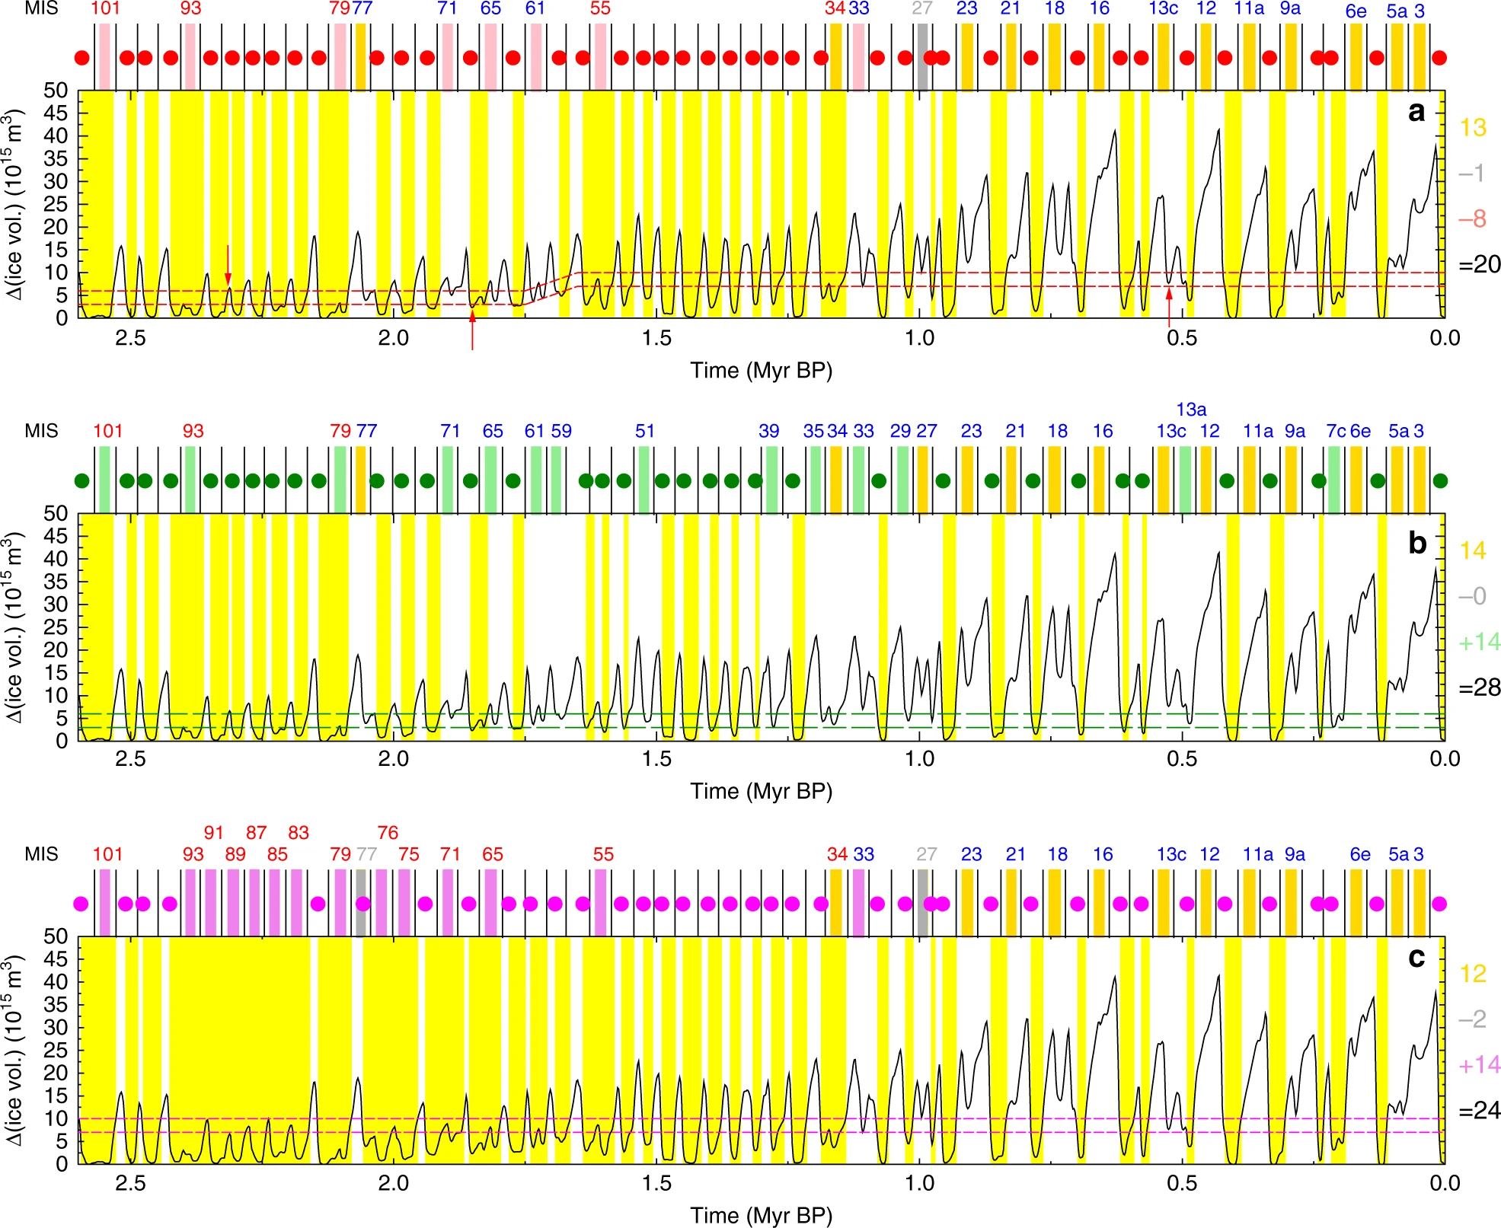1501x1228 pixels.
Task: Click the leftmost green dot above panel b
Action: point(81,480)
